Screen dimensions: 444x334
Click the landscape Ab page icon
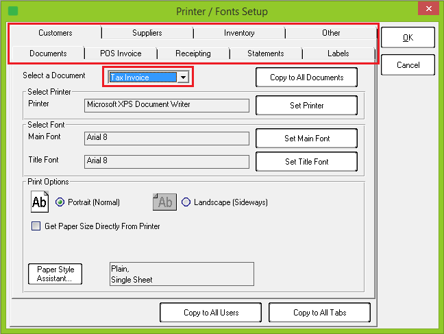click(x=164, y=202)
